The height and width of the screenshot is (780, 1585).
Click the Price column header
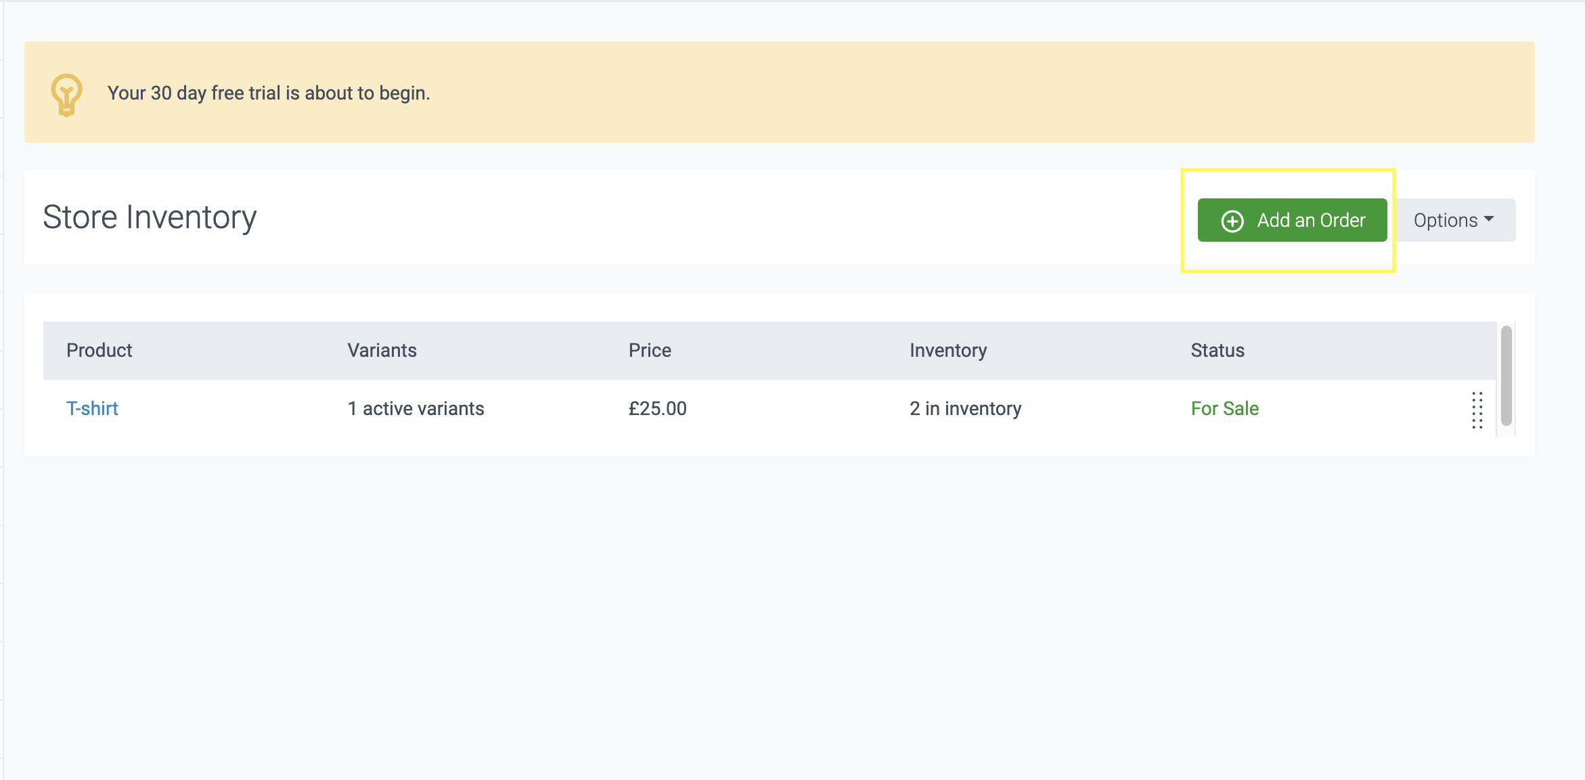tap(650, 350)
